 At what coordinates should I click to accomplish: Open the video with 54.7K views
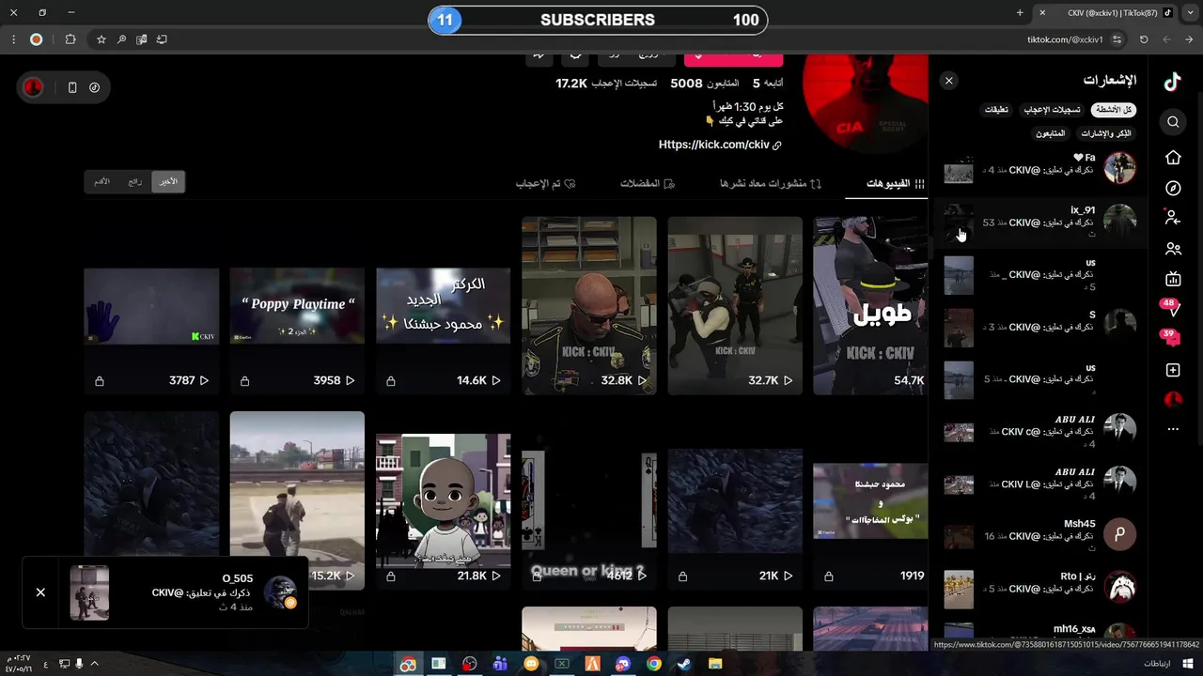pos(870,306)
